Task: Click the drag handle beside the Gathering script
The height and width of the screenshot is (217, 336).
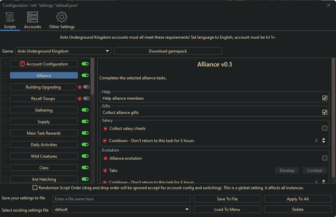Action: [x=5, y=110]
